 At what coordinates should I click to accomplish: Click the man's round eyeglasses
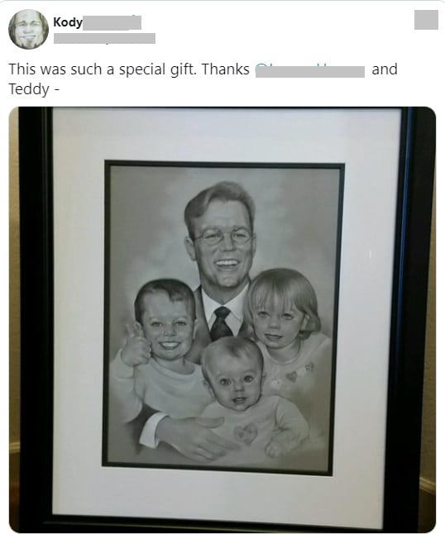(223, 236)
